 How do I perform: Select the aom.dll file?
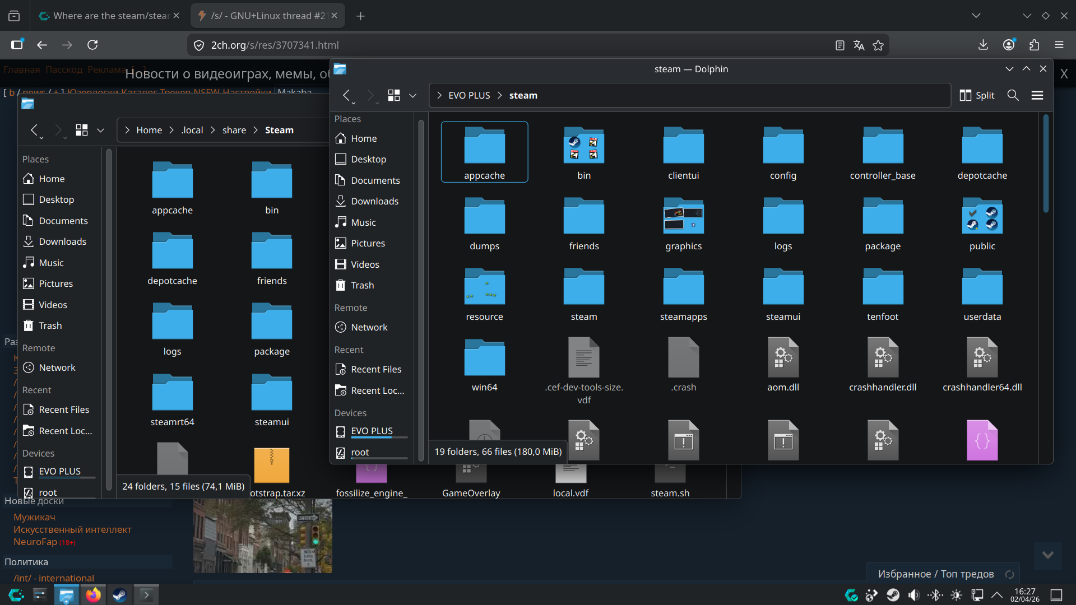coord(783,364)
